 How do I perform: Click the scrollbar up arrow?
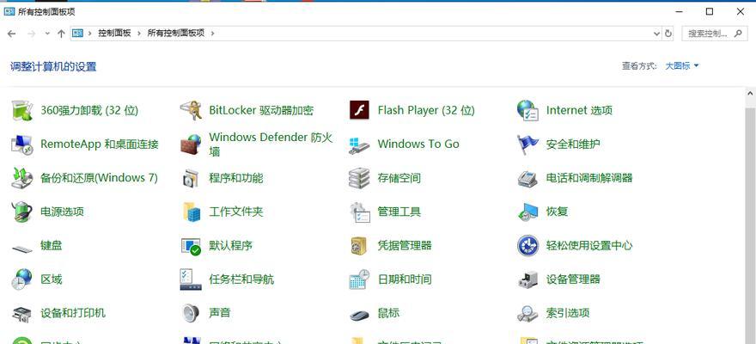click(x=750, y=94)
